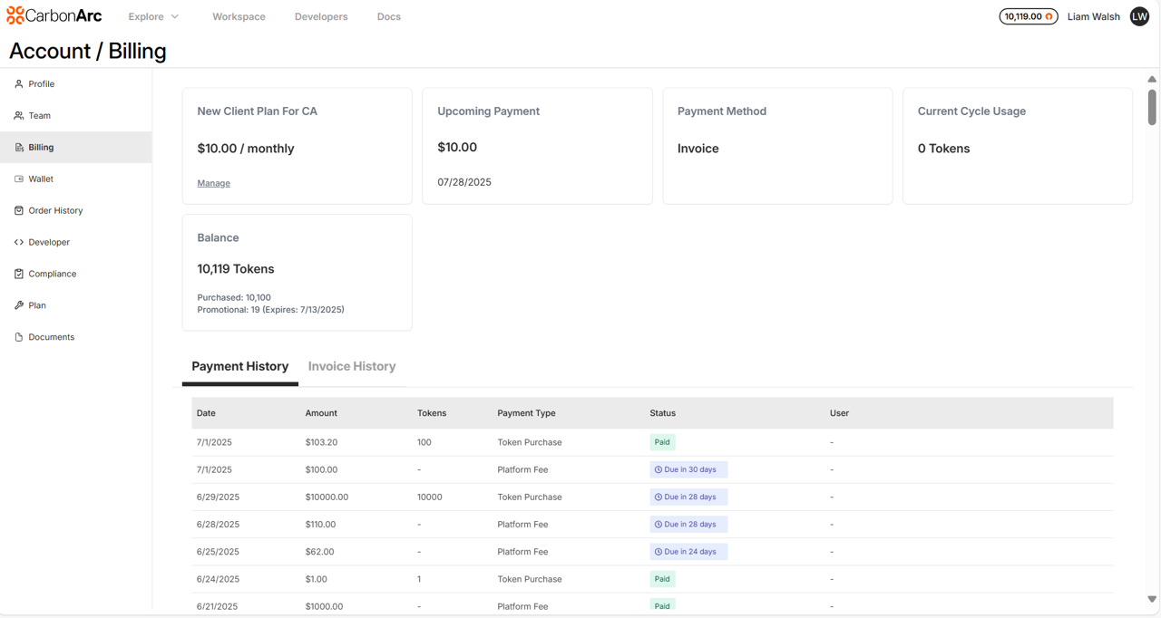This screenshot has height=618, width=1161.
Task: Click the 10,119.00 token balance pill
Action: coord(1028,16)
